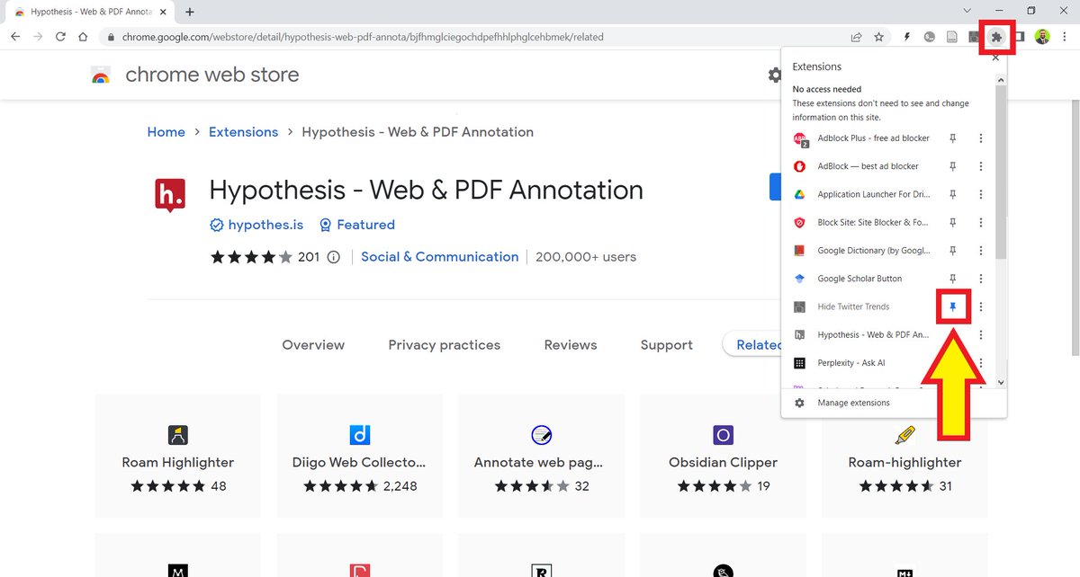Viewport: 1080px width, 577px height.
Task: Go to Home breadcrumb link
Action: coord(166,132)
